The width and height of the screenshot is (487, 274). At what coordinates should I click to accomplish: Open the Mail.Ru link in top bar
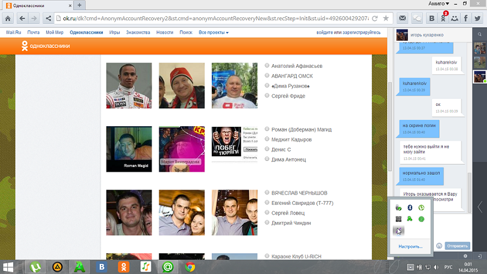click(x=14, y=32)
